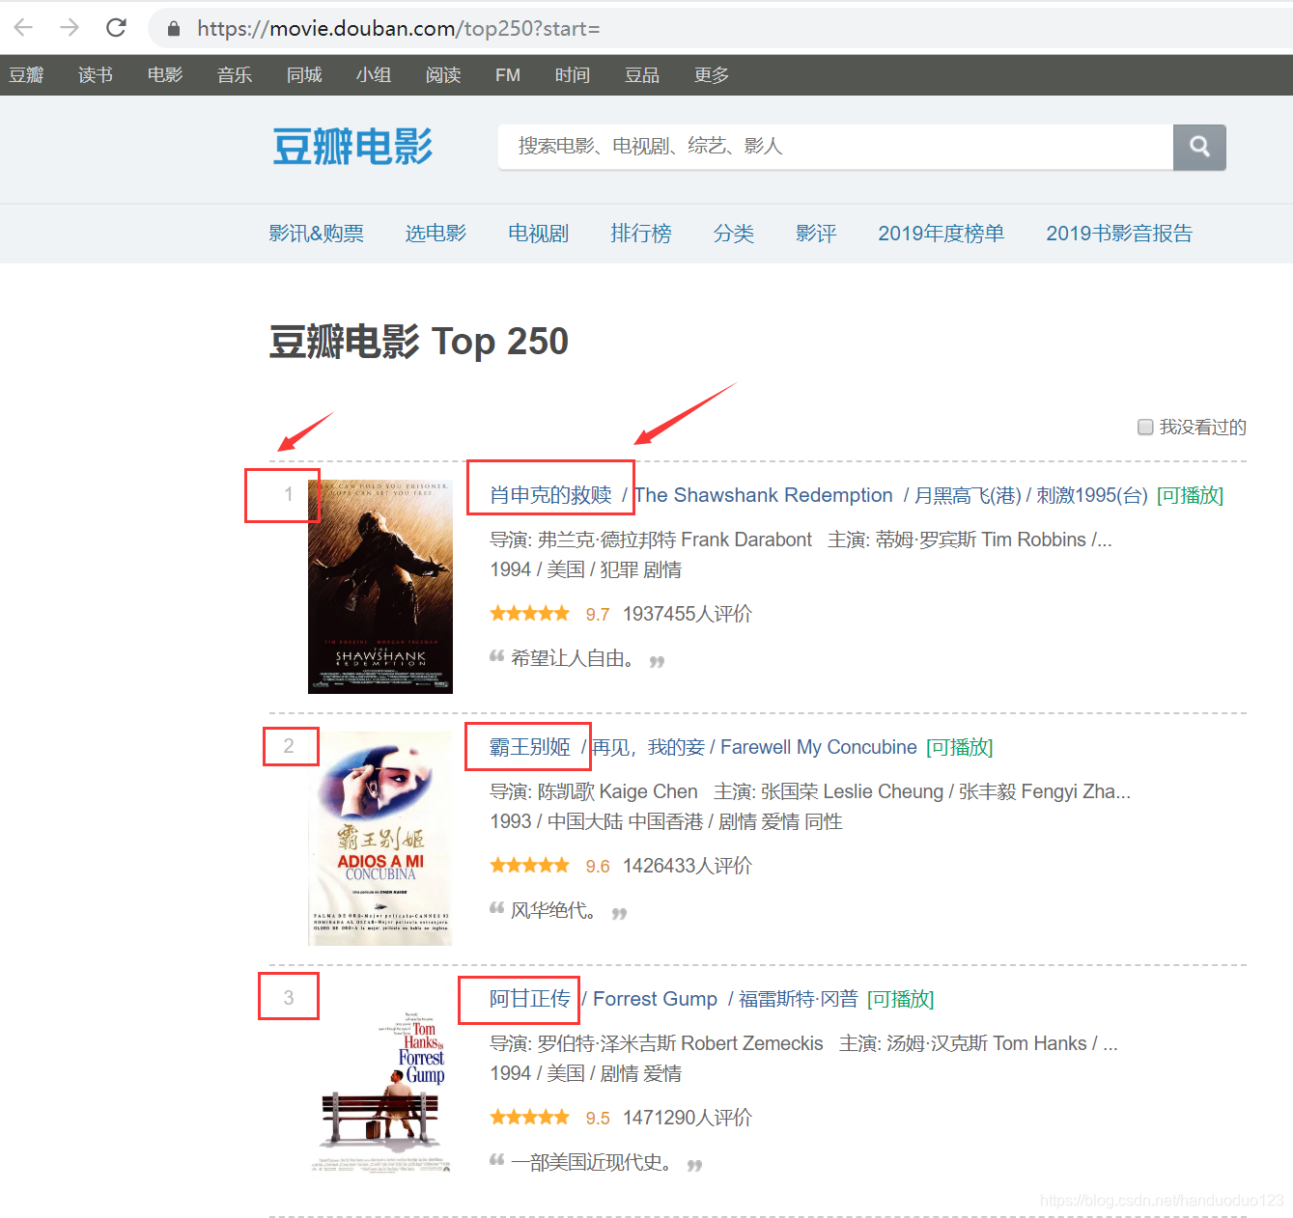Go to 选电影 tab
Screen dimensions: 1293x1218
(x=436, y=234)
